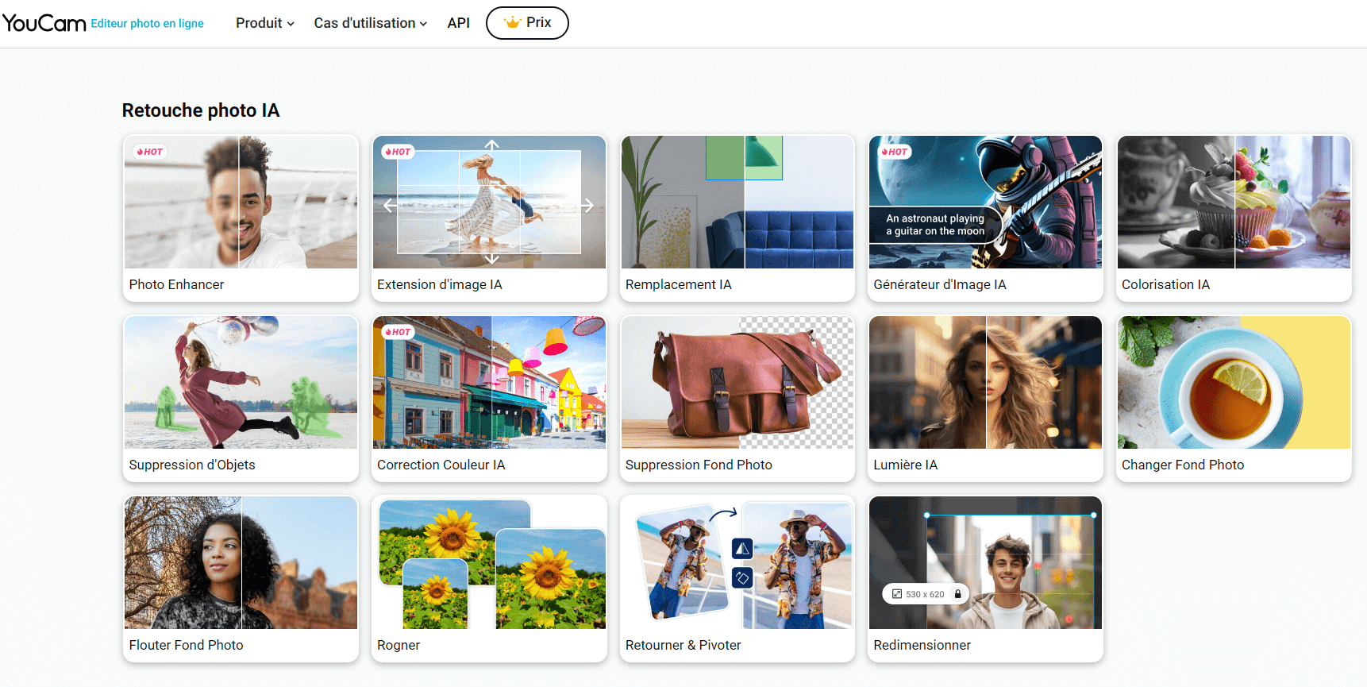This screenshot has height=687, width=1367.
Task: Click the YouCam logo
Action: pos(44,23)
